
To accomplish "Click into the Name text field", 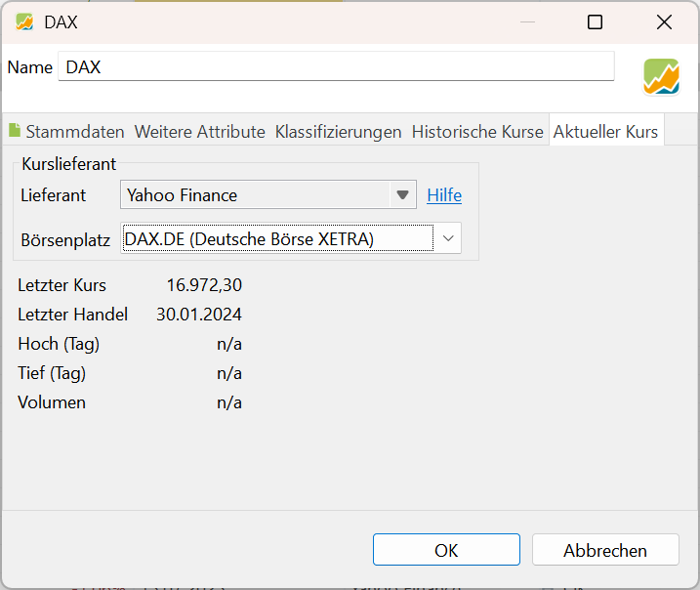I will [x=336, y=67].
